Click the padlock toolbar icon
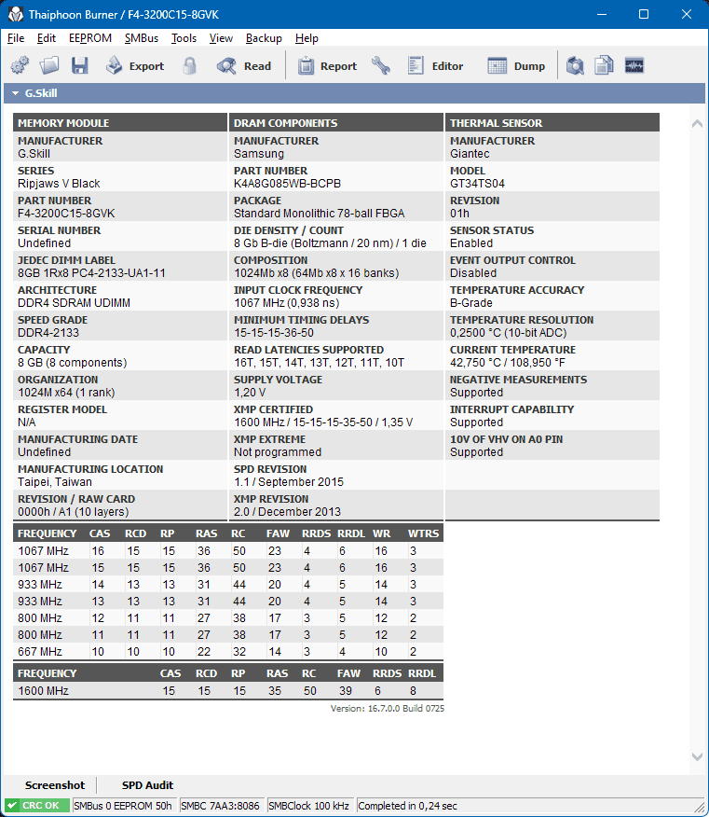 pos(190,66)
